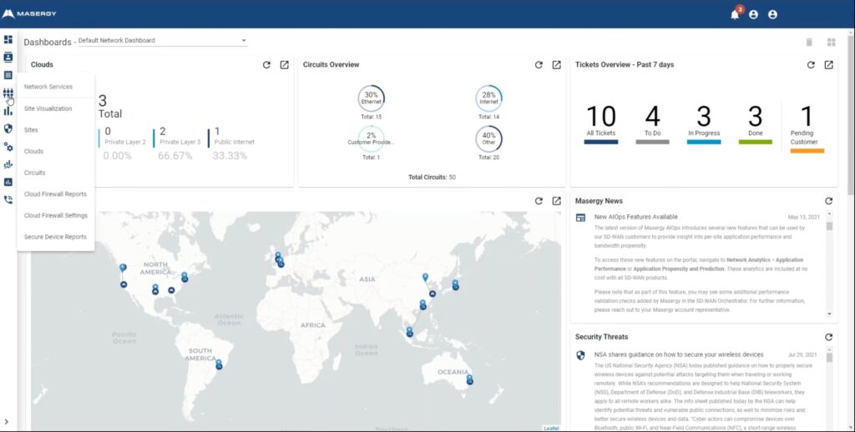This screenshot has height=432, width=855.
Task: Open New AIOps Features Available article
Action: (x=635, y=217)
